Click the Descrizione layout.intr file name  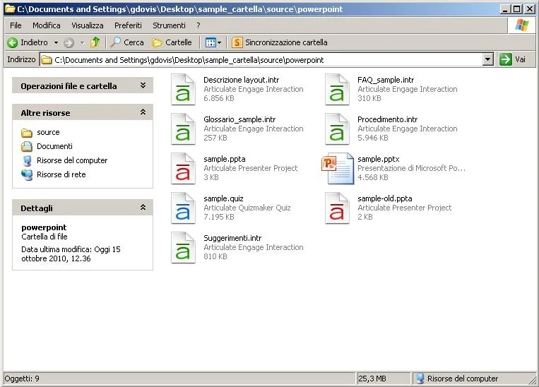(x=242, y=80)
